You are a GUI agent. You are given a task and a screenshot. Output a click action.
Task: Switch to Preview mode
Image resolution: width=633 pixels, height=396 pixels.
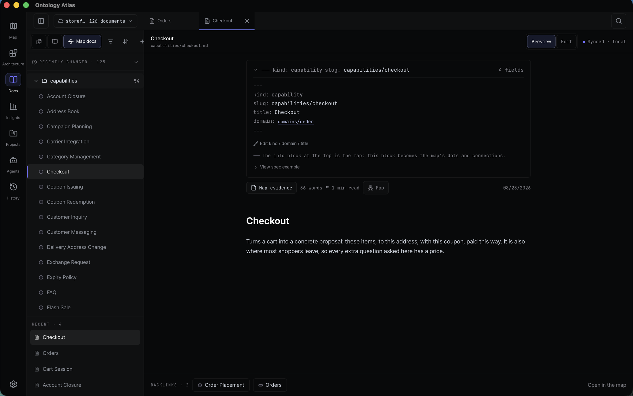(x=541, y=41)
